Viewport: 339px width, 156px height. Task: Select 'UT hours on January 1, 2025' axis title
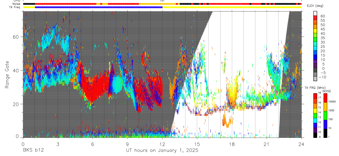pyautogui.click(x=162, y=150)
